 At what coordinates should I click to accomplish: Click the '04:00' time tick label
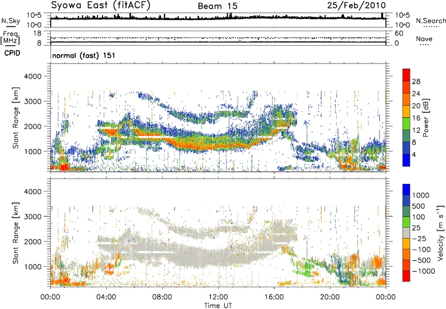click(106, 297)
